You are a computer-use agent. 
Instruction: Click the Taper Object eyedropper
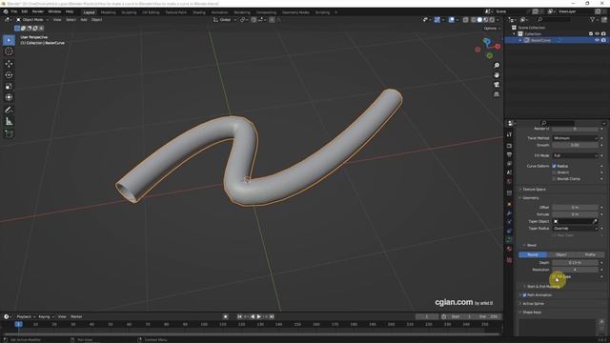(595, 221)
